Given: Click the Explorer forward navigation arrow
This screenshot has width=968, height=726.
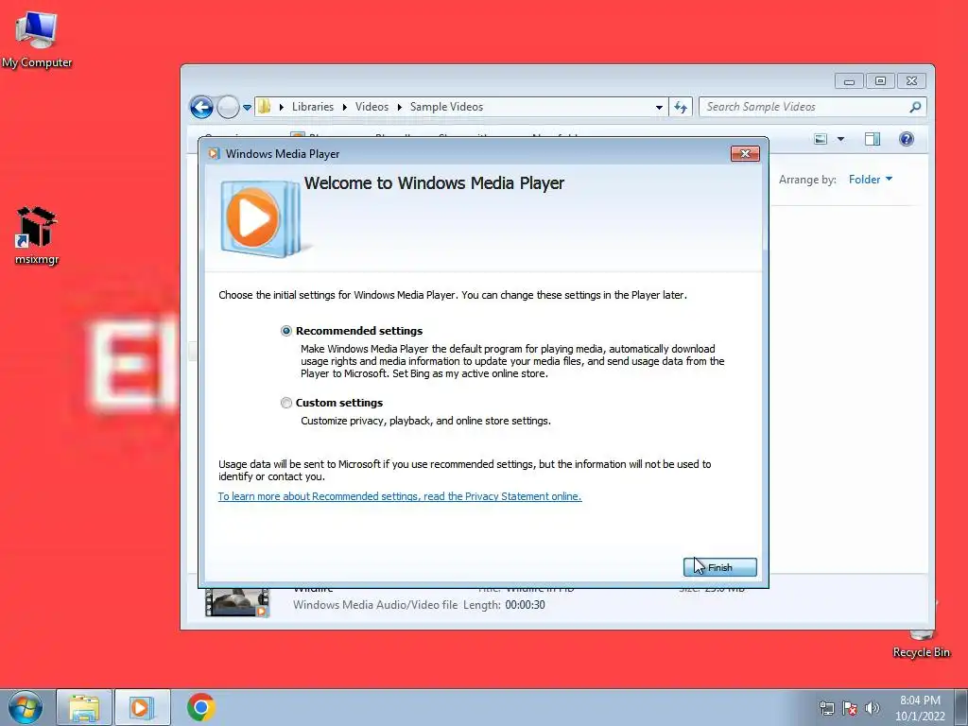Looking at the screenshot, I should click(x=228, y=108).
